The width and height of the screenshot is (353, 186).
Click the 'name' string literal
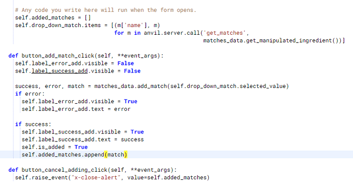(x=134, y=26)
